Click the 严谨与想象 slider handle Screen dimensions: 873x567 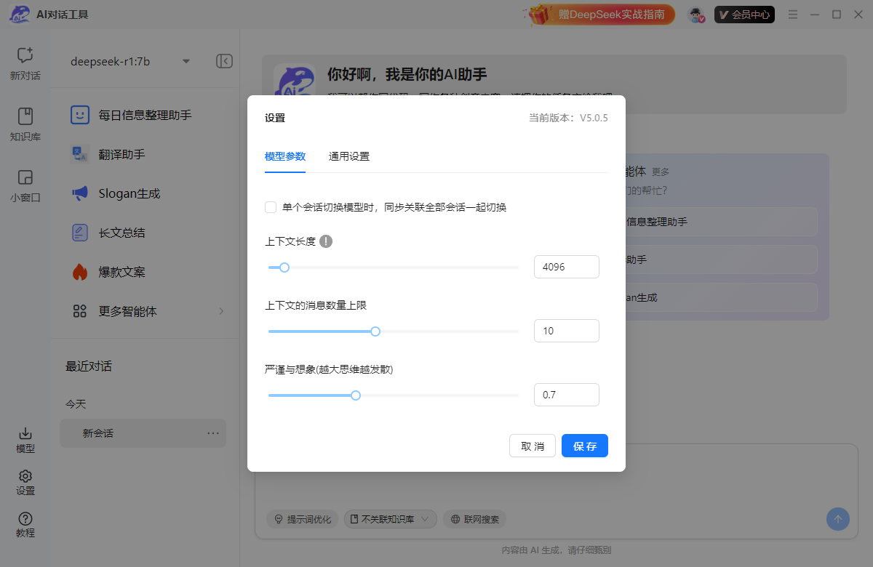[356, 395]
